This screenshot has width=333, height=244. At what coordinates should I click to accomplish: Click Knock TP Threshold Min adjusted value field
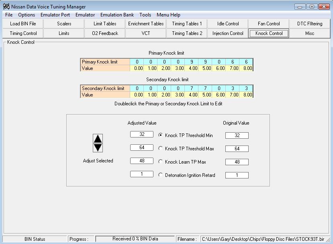tap(142, 134)
